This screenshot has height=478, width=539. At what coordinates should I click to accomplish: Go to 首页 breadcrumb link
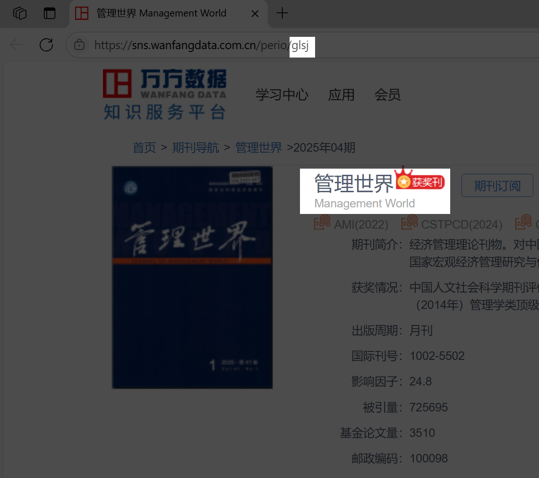point(144,148)
